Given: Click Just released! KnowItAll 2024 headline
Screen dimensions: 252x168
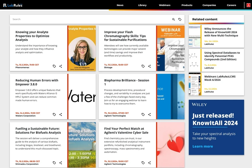Looking at the screenshot, I should (215, 119).
